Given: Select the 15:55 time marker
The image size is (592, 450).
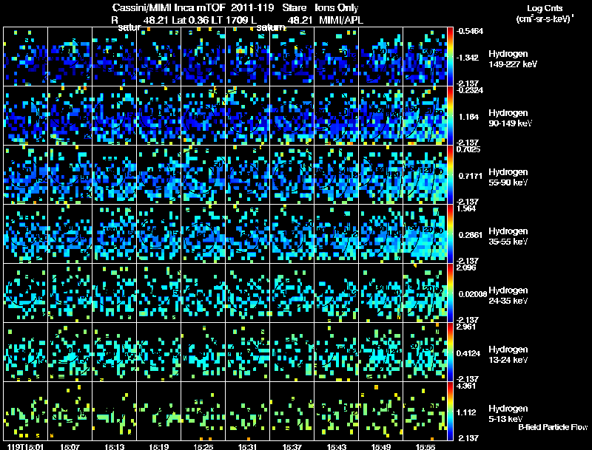Looking at the screenshot, I should tap(425, 446).
